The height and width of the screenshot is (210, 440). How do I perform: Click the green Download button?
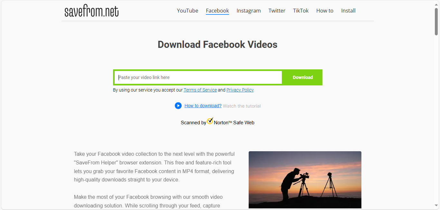tap(303, 77)
